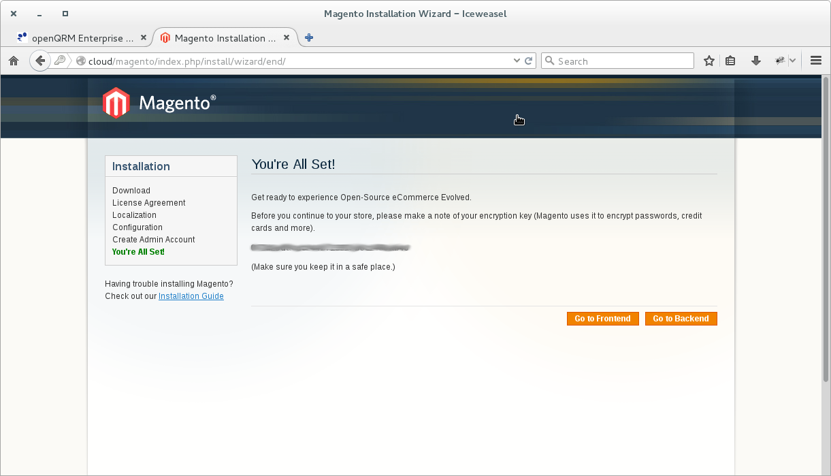The image size is (831, 476).
Task: Close the openQRM Enterprise tab
Action: tap(144, 38)
